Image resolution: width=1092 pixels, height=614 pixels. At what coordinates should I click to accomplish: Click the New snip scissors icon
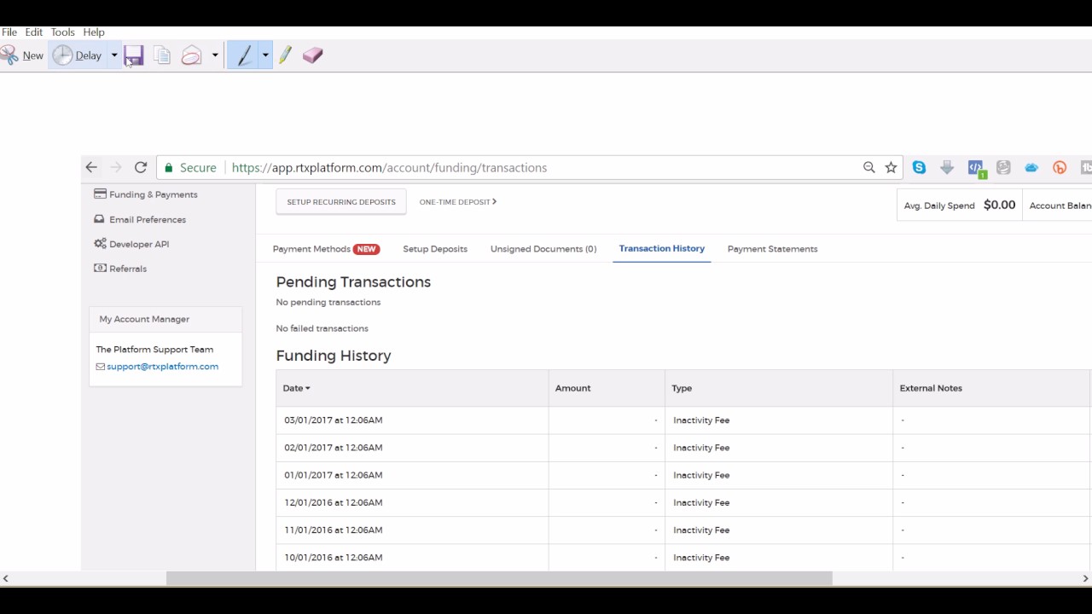click(10, 55)
